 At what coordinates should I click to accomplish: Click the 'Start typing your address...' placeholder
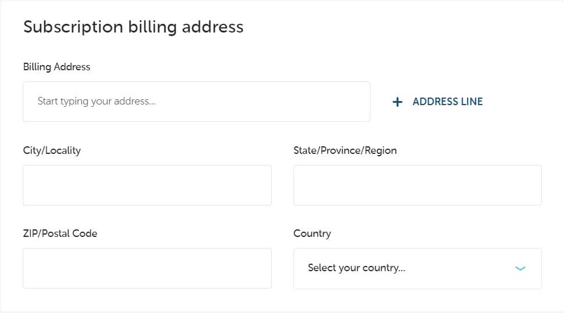click(x=96, y=102)
